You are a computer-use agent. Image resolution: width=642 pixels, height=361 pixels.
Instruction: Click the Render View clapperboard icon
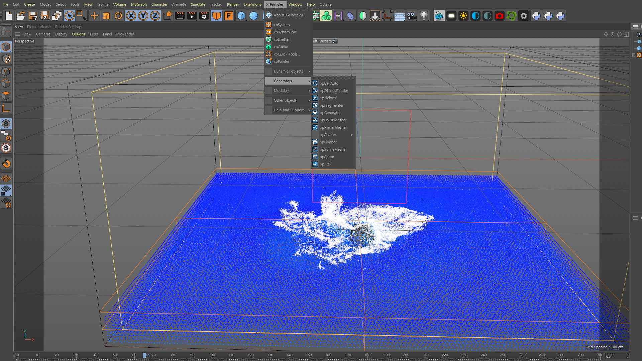pos(180,16)
